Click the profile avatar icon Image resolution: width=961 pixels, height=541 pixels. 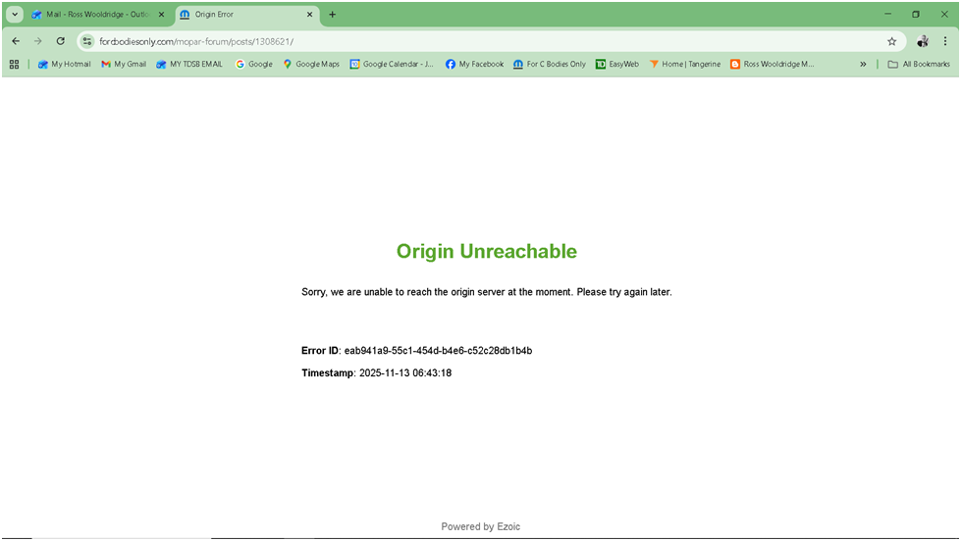(x=923, y=41)
